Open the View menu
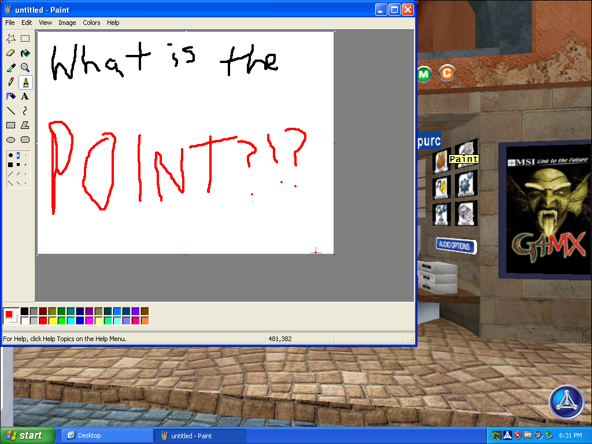592x444 pixels. (45, 23)
